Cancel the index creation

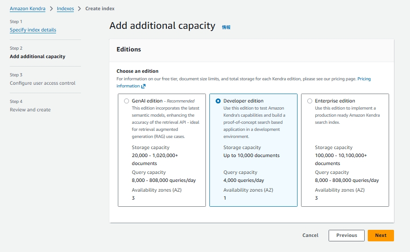click(310, 236)
